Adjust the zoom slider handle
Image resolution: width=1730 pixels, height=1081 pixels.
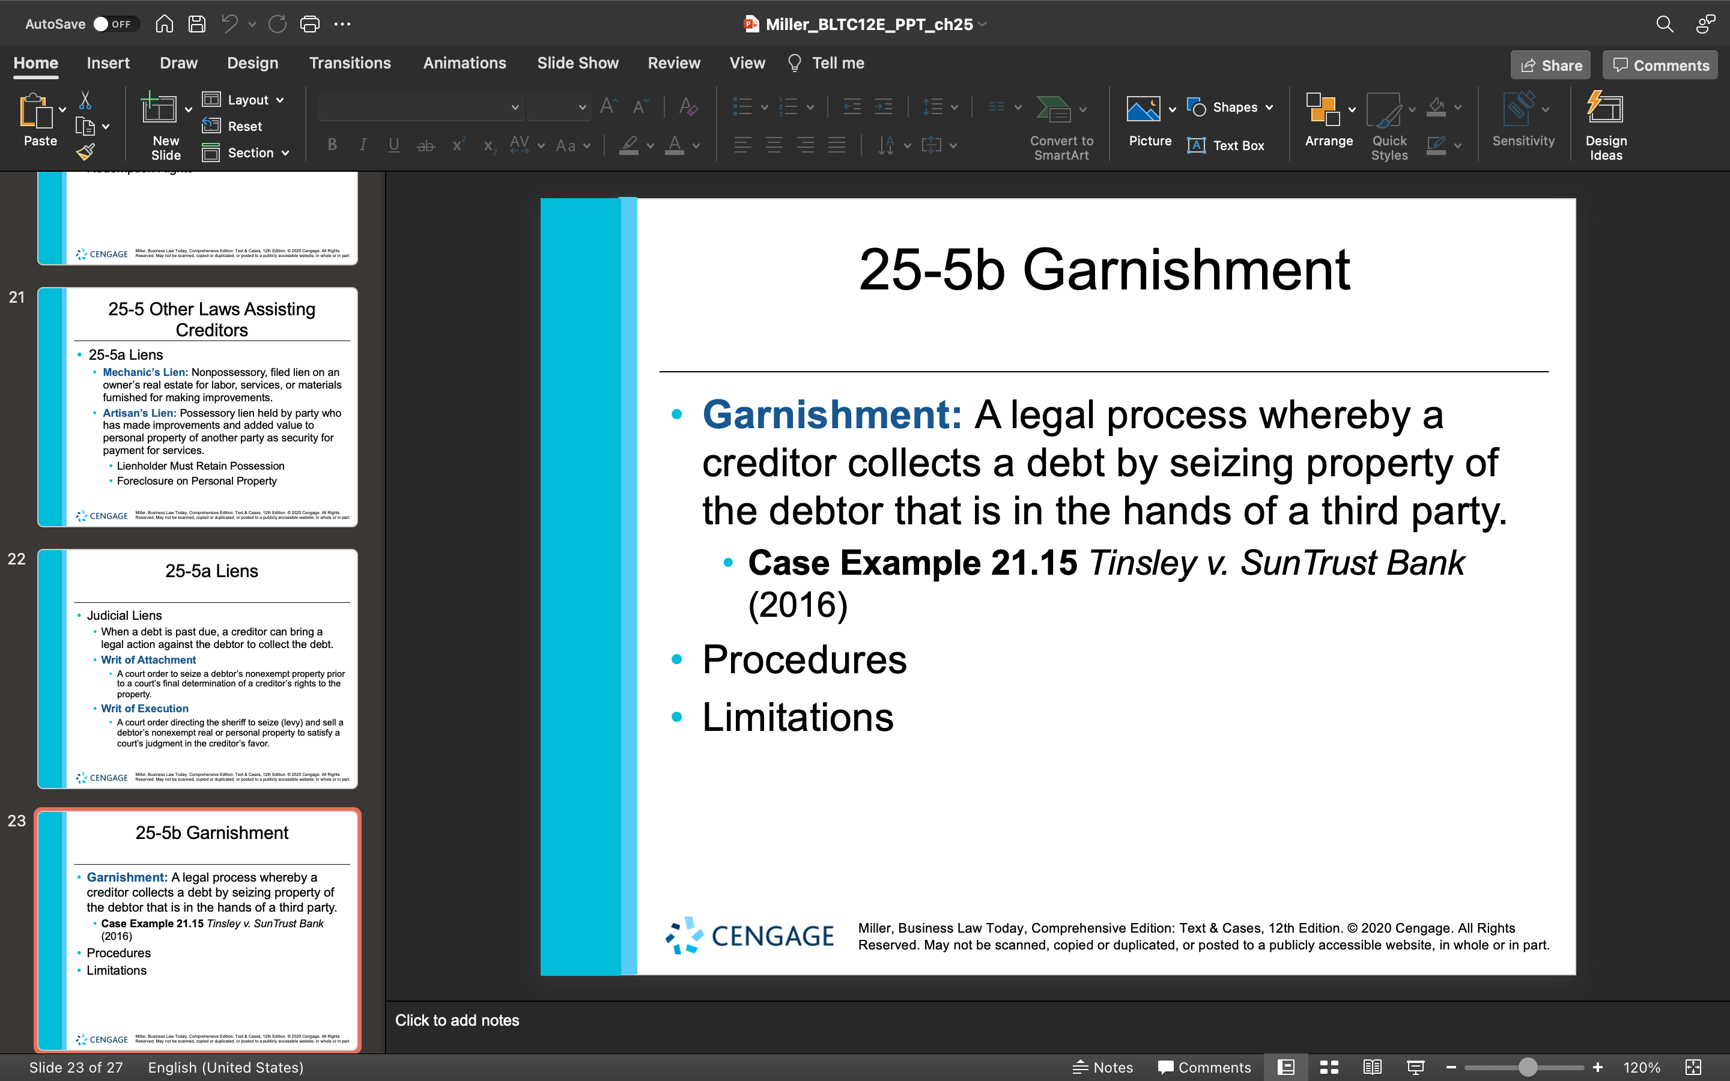[x=1527, y=1067]
